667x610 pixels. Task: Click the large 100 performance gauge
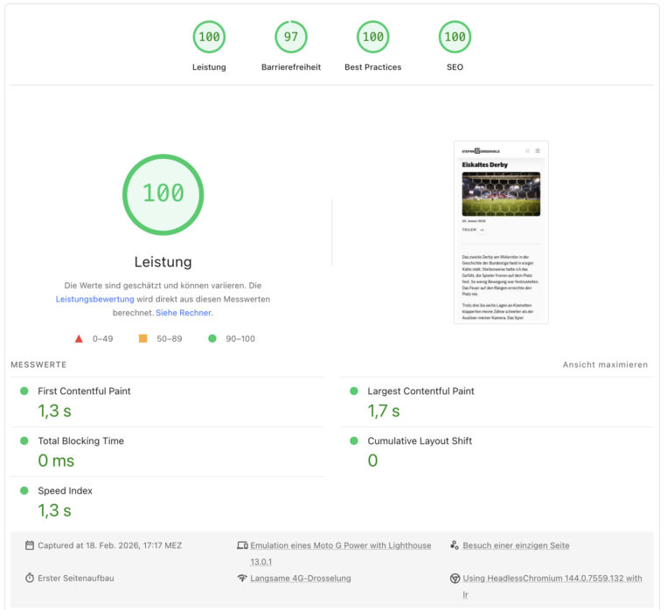(163, 194)
